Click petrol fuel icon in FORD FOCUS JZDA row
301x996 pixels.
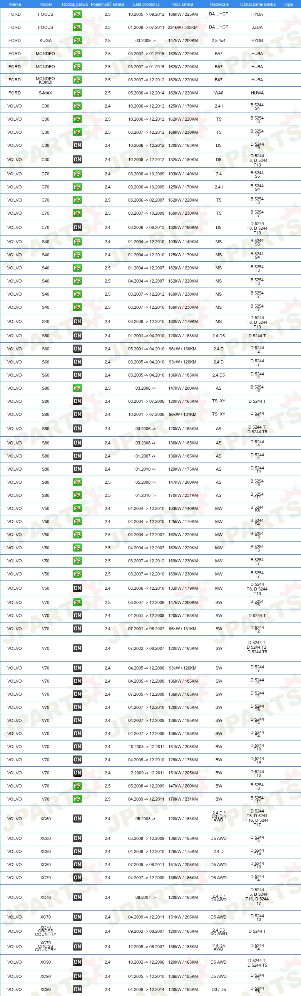(x=77, y=27)
